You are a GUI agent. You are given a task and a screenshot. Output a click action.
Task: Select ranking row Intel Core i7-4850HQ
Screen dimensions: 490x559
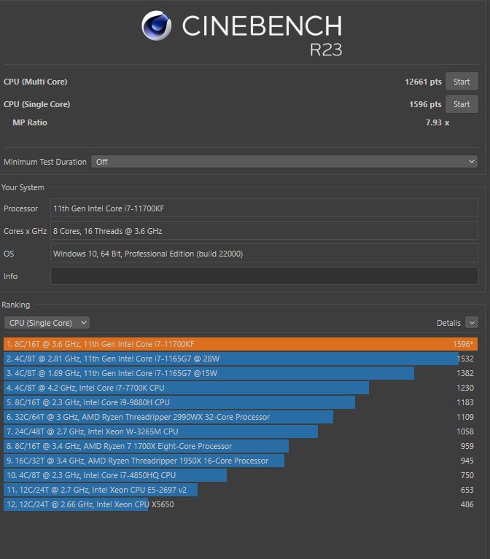click(241, 475)
